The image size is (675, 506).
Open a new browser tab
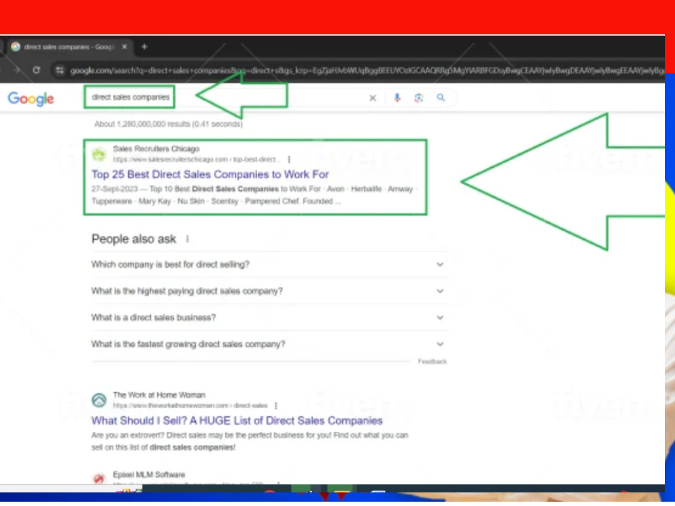pyautogui.click(x=144, y=47)
